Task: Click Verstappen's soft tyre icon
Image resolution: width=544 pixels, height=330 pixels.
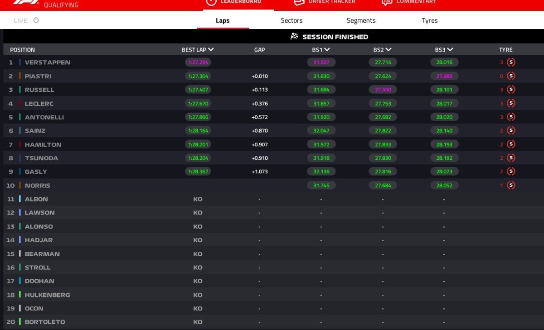Action: [x=511, y=62]
